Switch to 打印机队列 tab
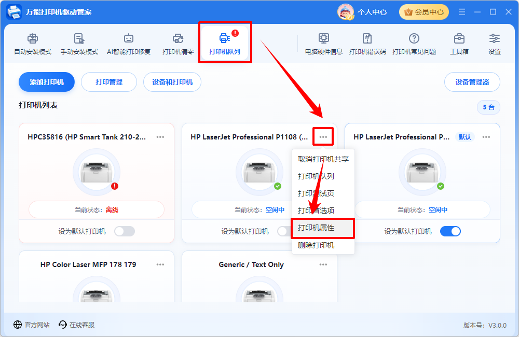Image resolution: width=519 pixels, height=337 pixels. (x=224, y=44)
